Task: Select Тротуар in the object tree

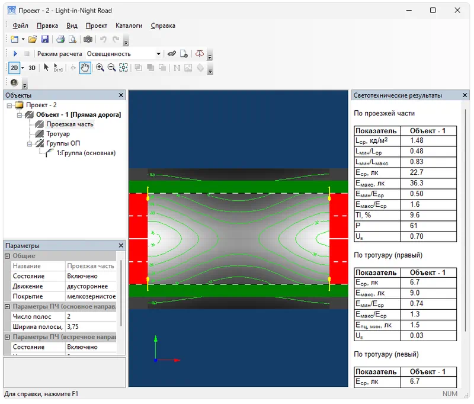Action: click(57, 134)
